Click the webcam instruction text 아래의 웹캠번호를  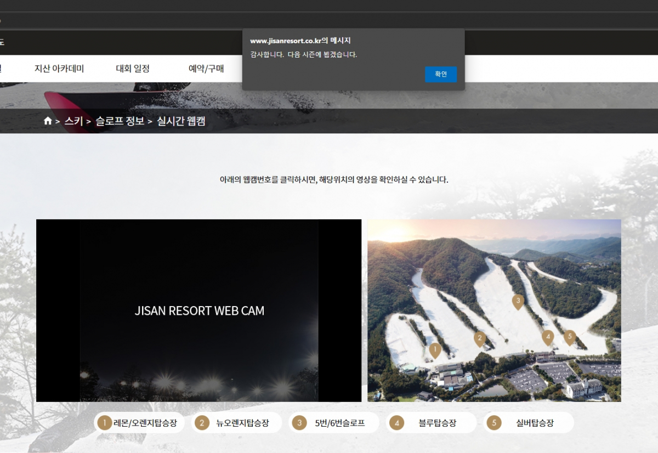334,179
